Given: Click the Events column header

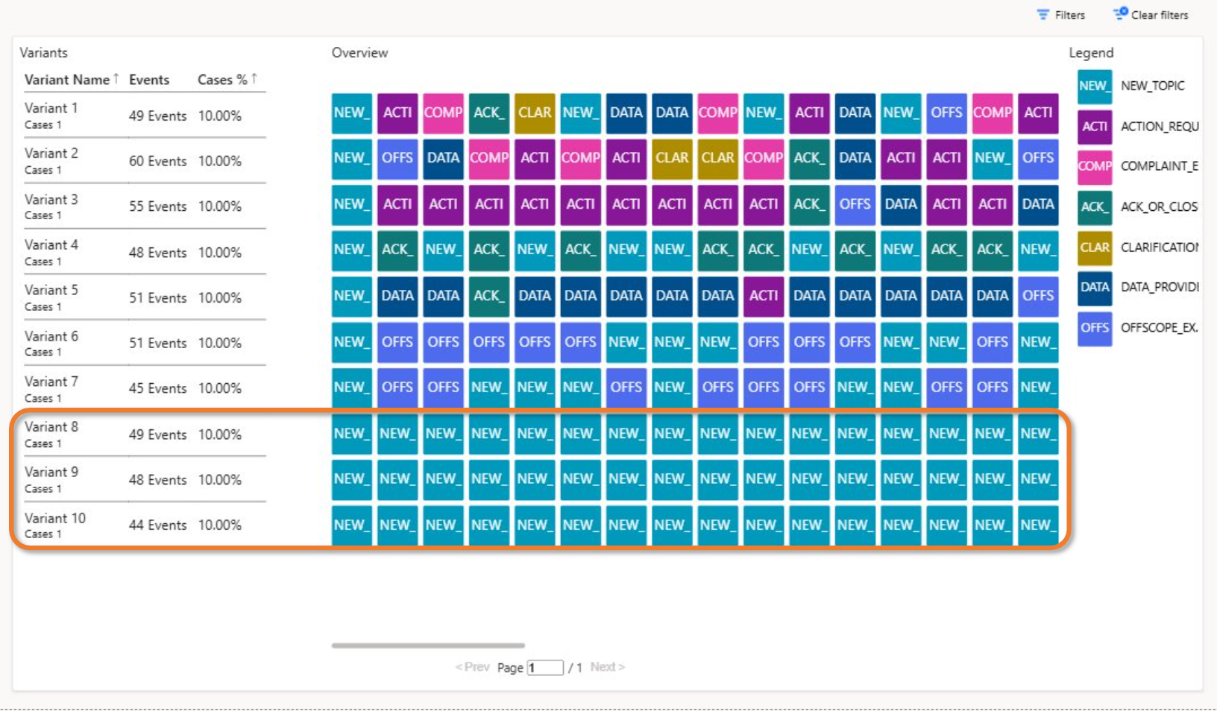Looking at the screenshot, I should tap(149, 80).
